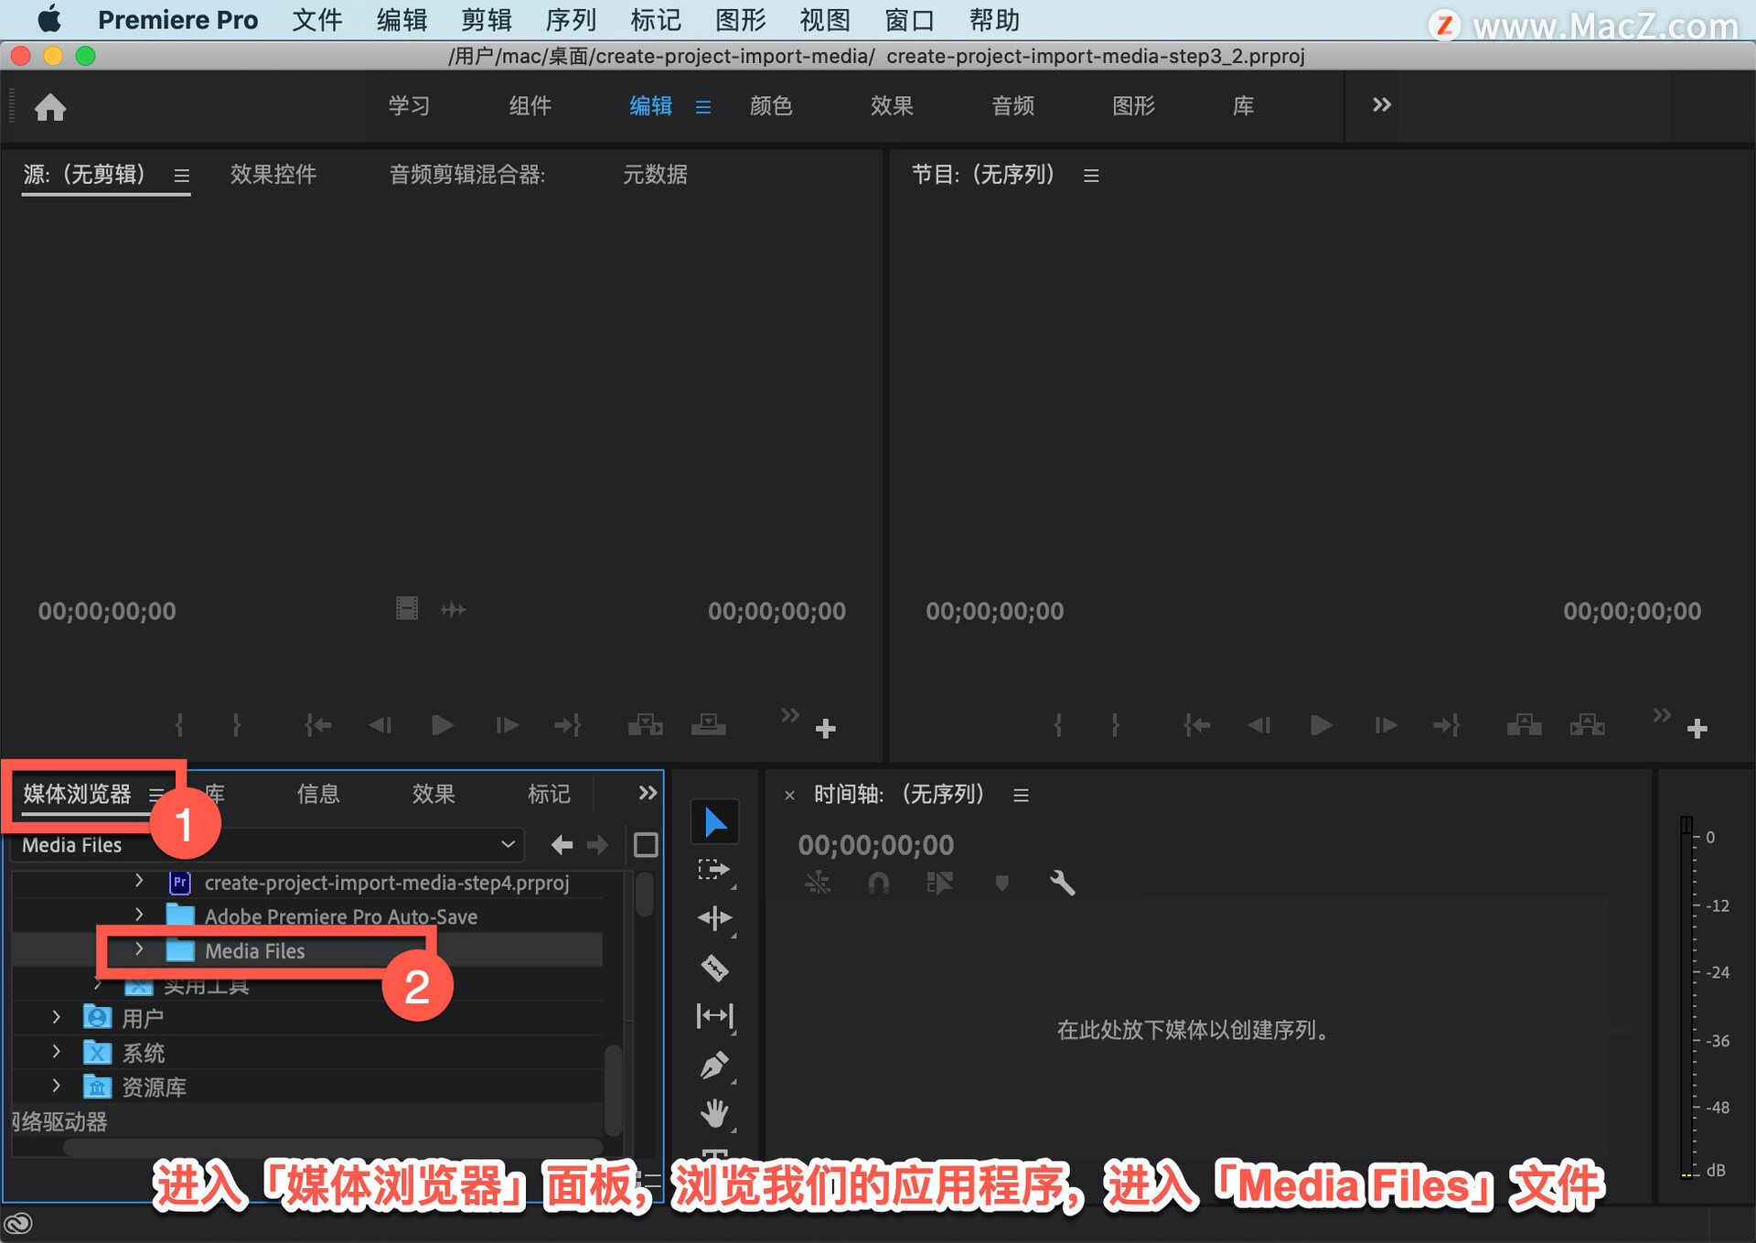The height and width of the screenshot is (1243, 1756).
Task: Click Creative Cloud icon in status bar
Action: [18, 1223]
